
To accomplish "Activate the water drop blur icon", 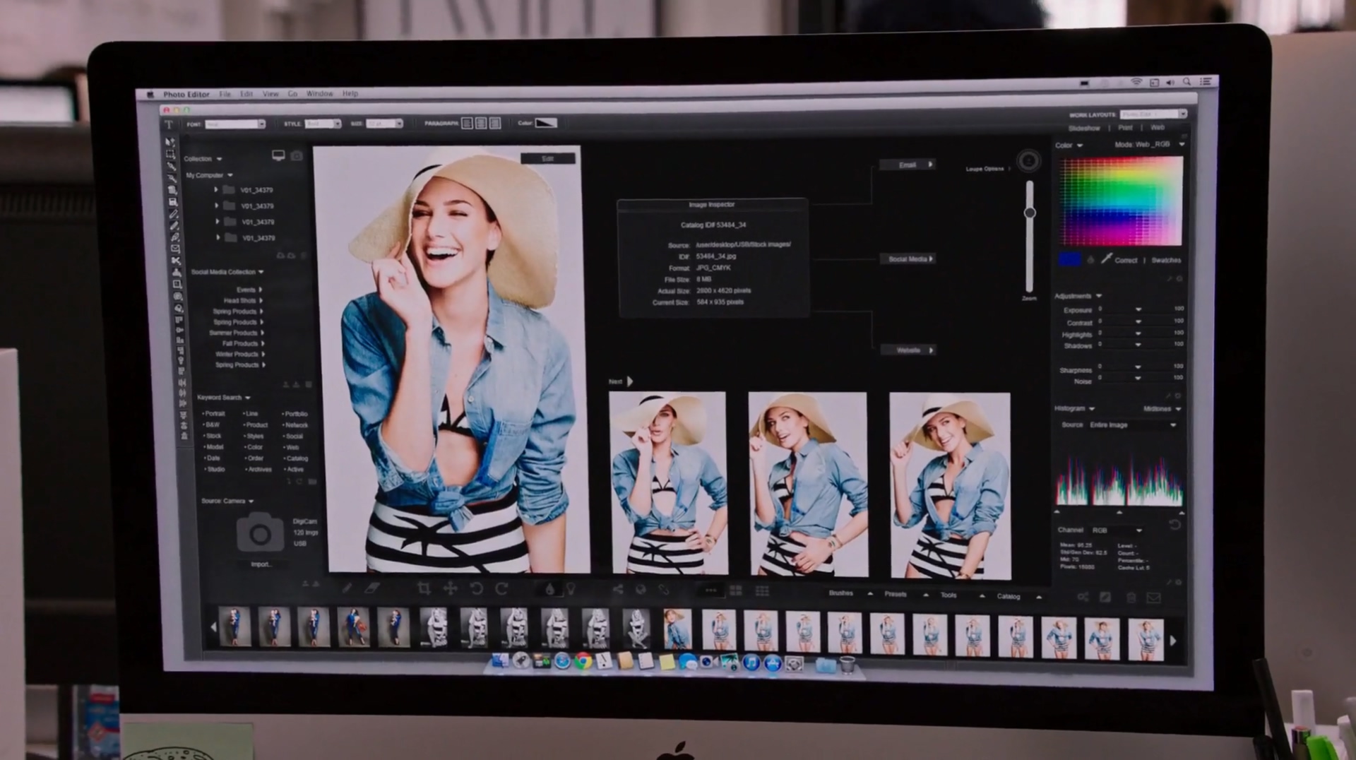I will [549, 589].
